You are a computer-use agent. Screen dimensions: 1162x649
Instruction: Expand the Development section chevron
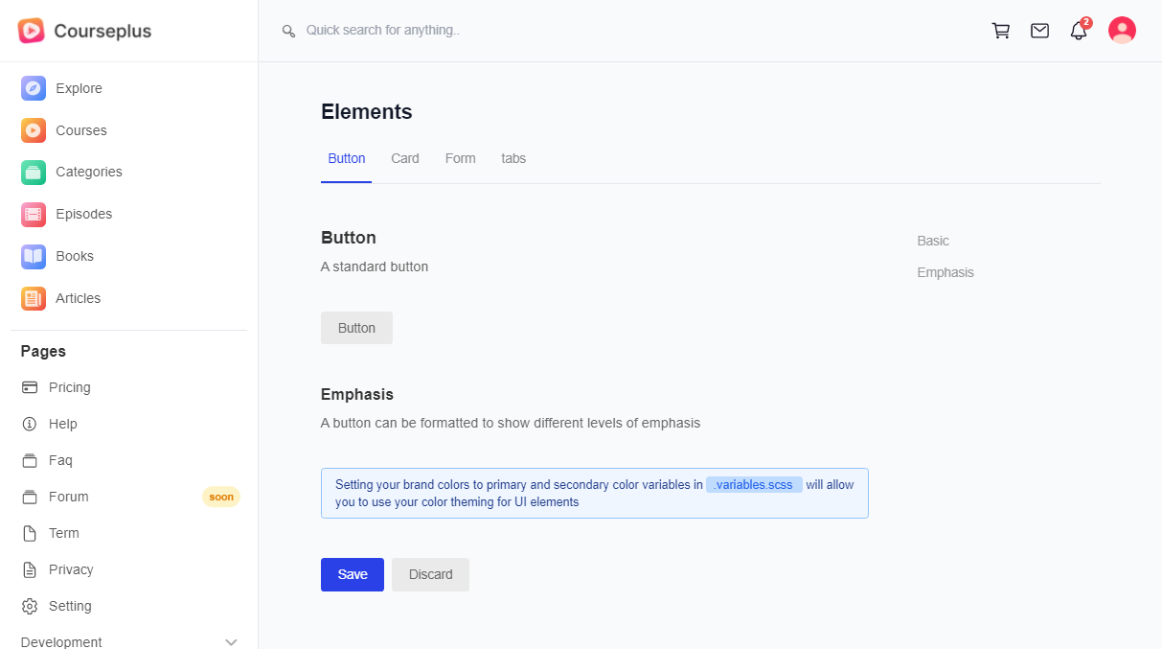click(231, 642)
